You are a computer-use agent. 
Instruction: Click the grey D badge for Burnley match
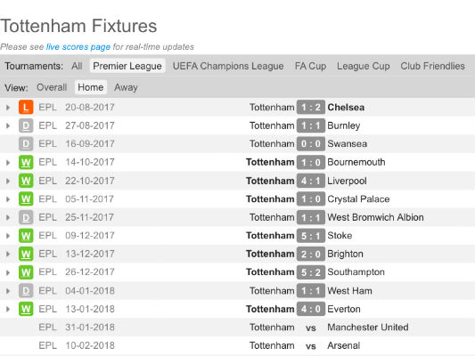(26, 125)
